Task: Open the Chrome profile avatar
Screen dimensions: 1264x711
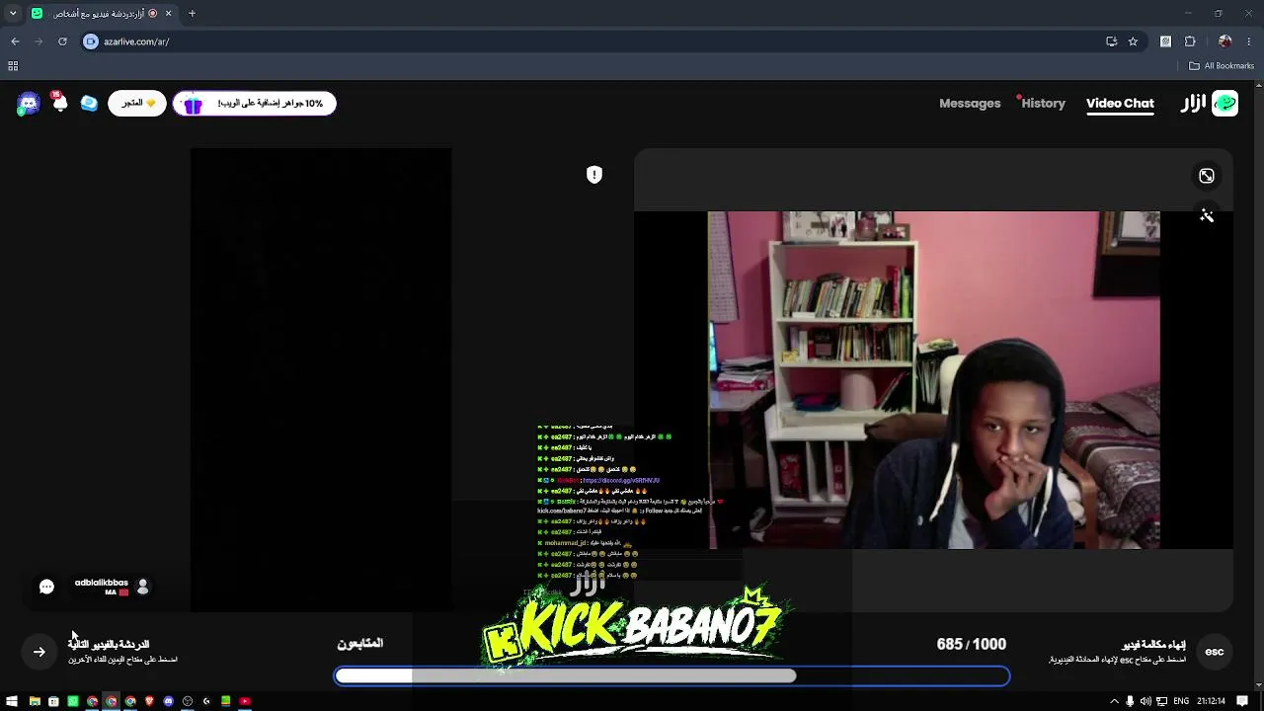Action: click(1224, 41)
